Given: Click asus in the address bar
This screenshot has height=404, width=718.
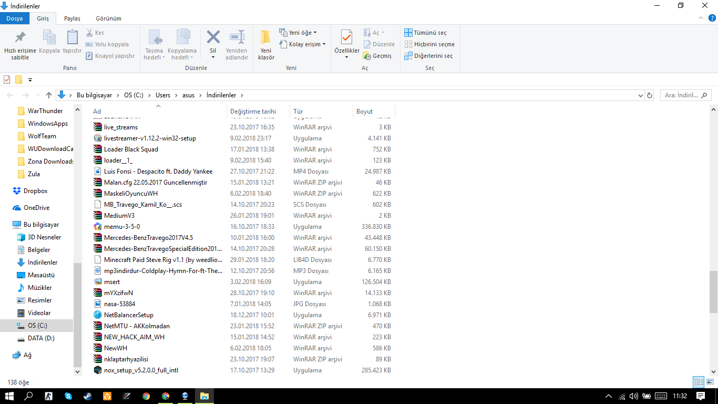Looking at the screenshot, I should point(188,95).
